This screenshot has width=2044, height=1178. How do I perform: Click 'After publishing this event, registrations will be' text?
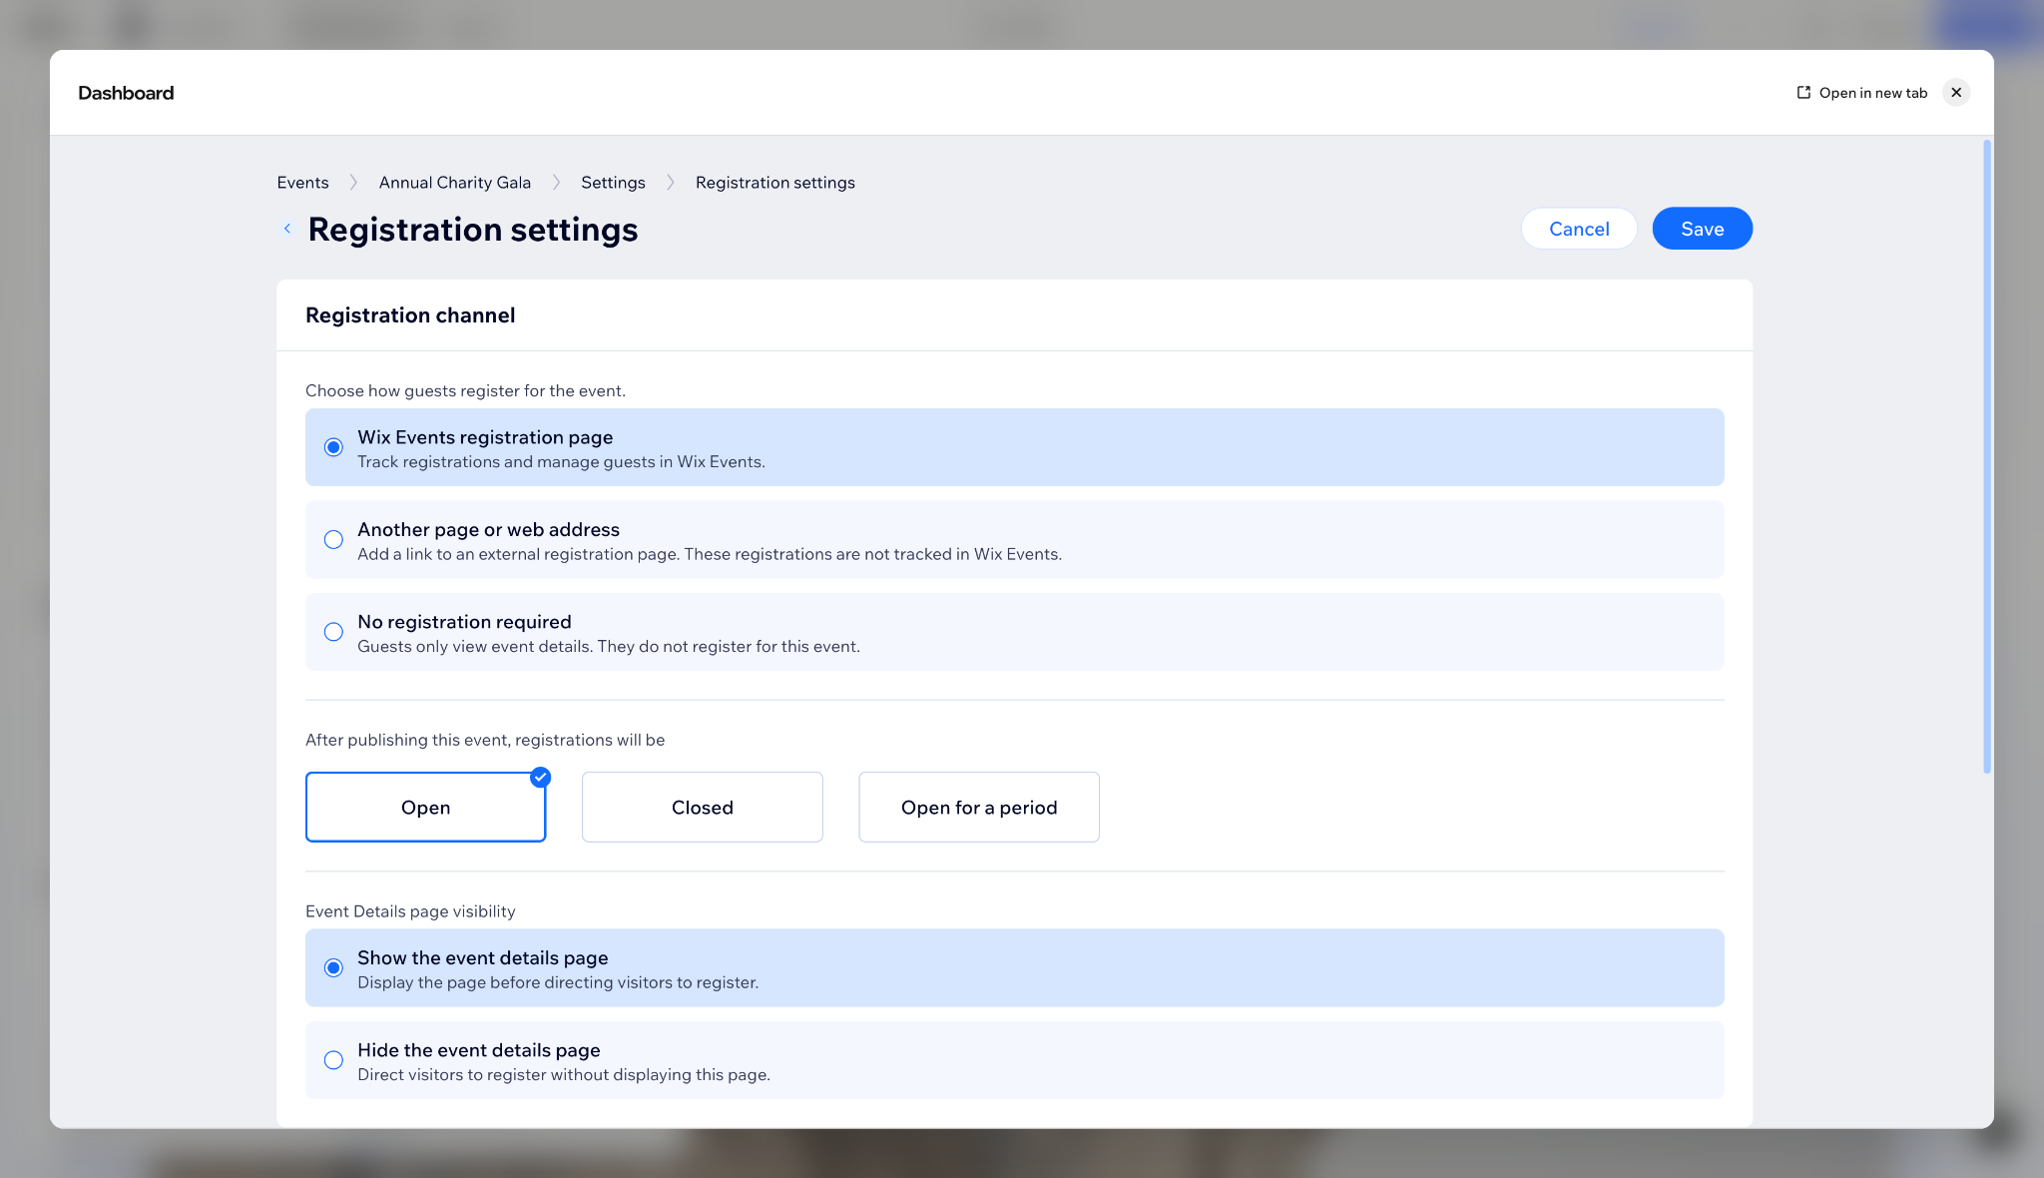(485, 740)
